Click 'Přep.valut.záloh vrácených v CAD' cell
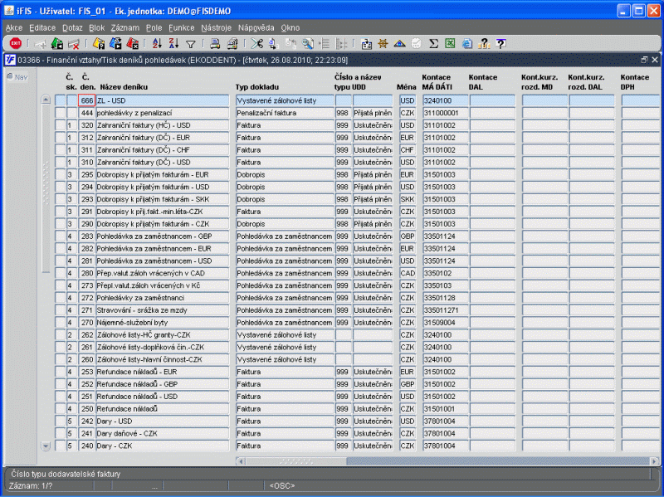This screenshot has height=497, width=664. coord(162,273)
